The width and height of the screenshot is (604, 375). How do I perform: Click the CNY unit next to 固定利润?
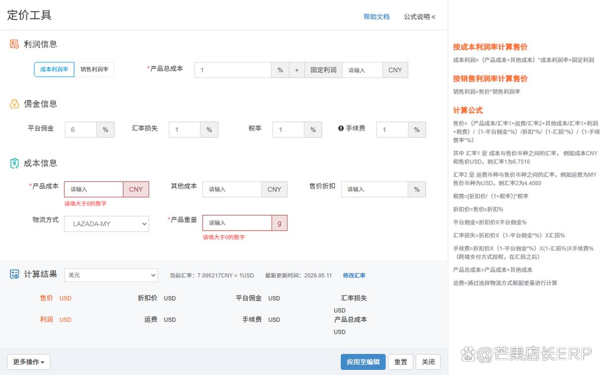coord(395,70)
